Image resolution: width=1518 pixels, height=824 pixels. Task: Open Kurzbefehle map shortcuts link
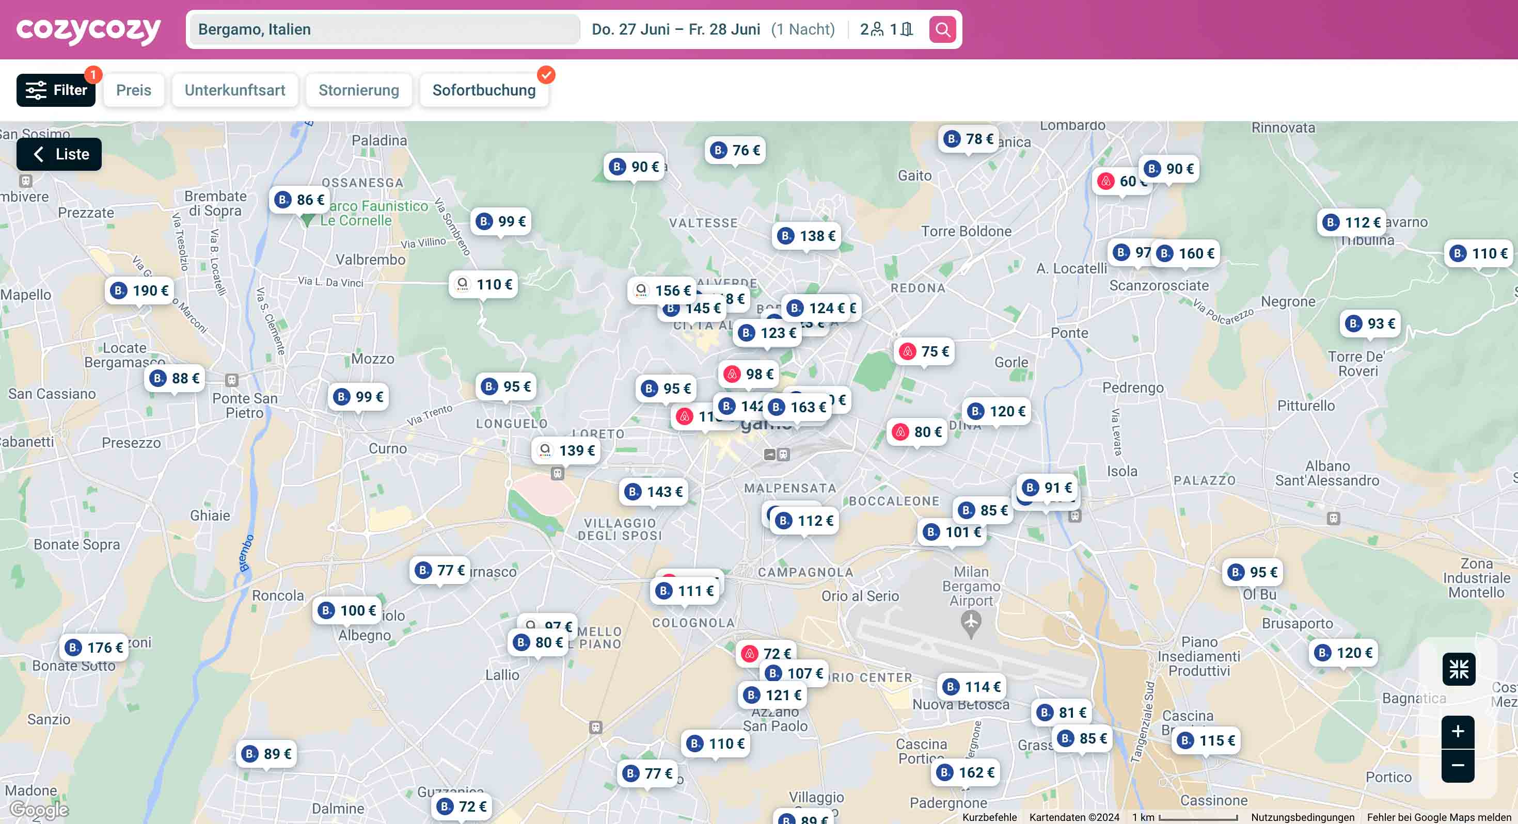click(x=989, y=817)
